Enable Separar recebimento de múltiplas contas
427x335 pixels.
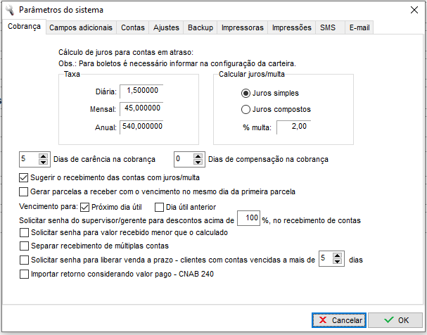pyautogui.click(x=25, y=246)
